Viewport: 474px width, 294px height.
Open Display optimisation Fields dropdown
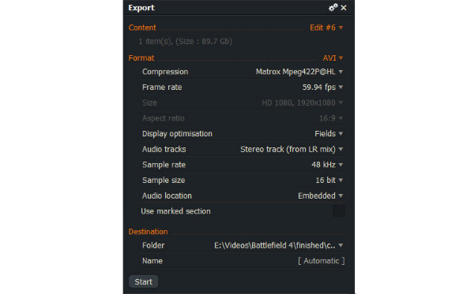pos(329,133)
